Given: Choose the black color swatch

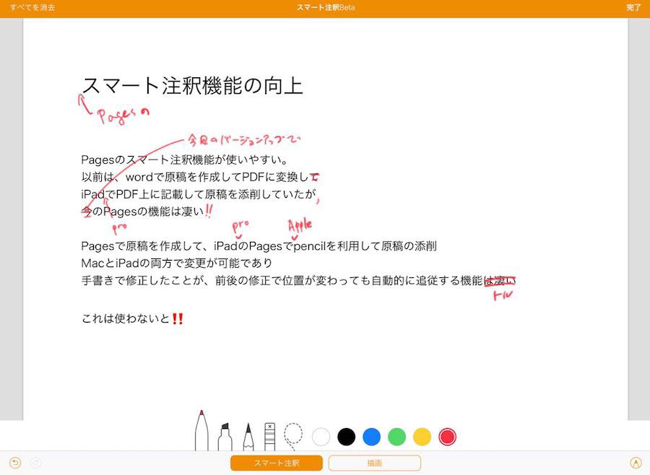Looking at the screenshot, I should [x=346, y=437].
